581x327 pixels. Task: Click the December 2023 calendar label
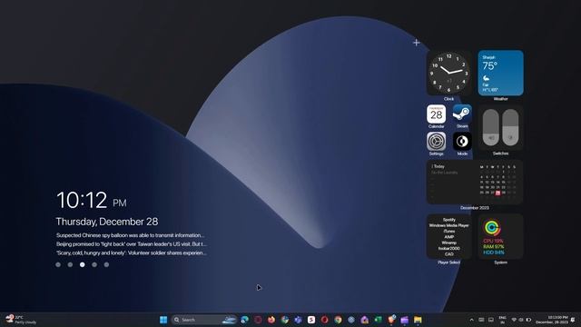tap(475, 208)
